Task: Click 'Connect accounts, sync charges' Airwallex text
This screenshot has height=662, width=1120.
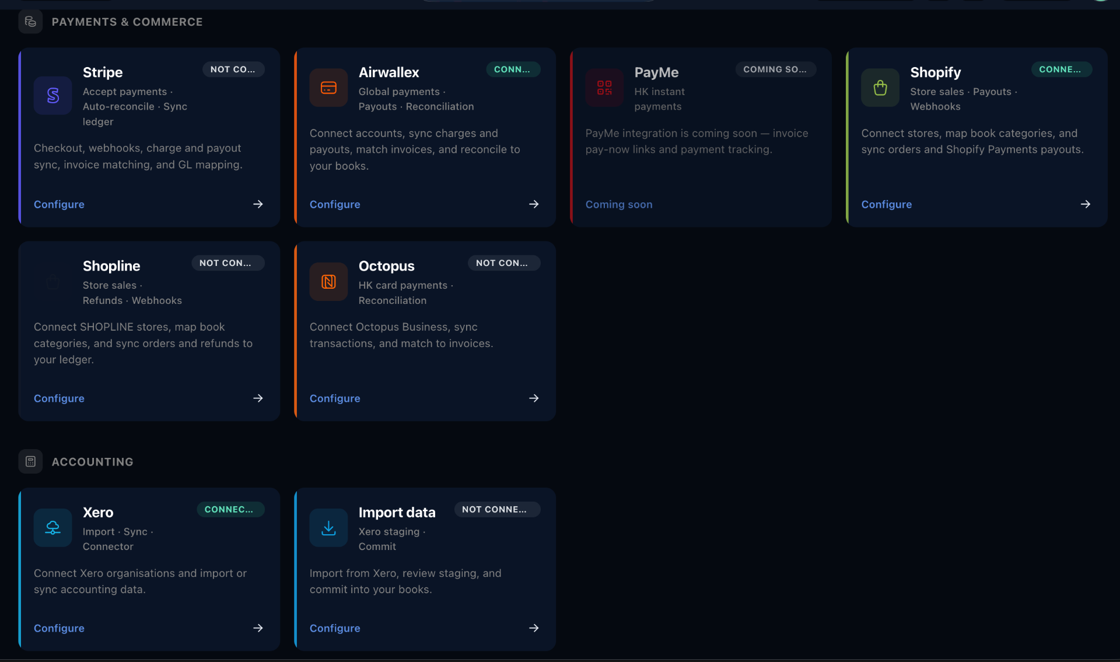Action: pyautogui.click(x=415, y=150)
